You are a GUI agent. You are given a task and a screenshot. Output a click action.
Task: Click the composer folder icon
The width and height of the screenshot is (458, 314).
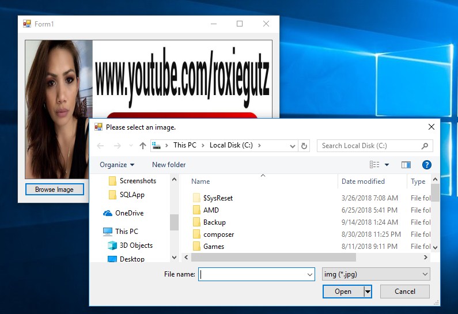coord(196,234)
